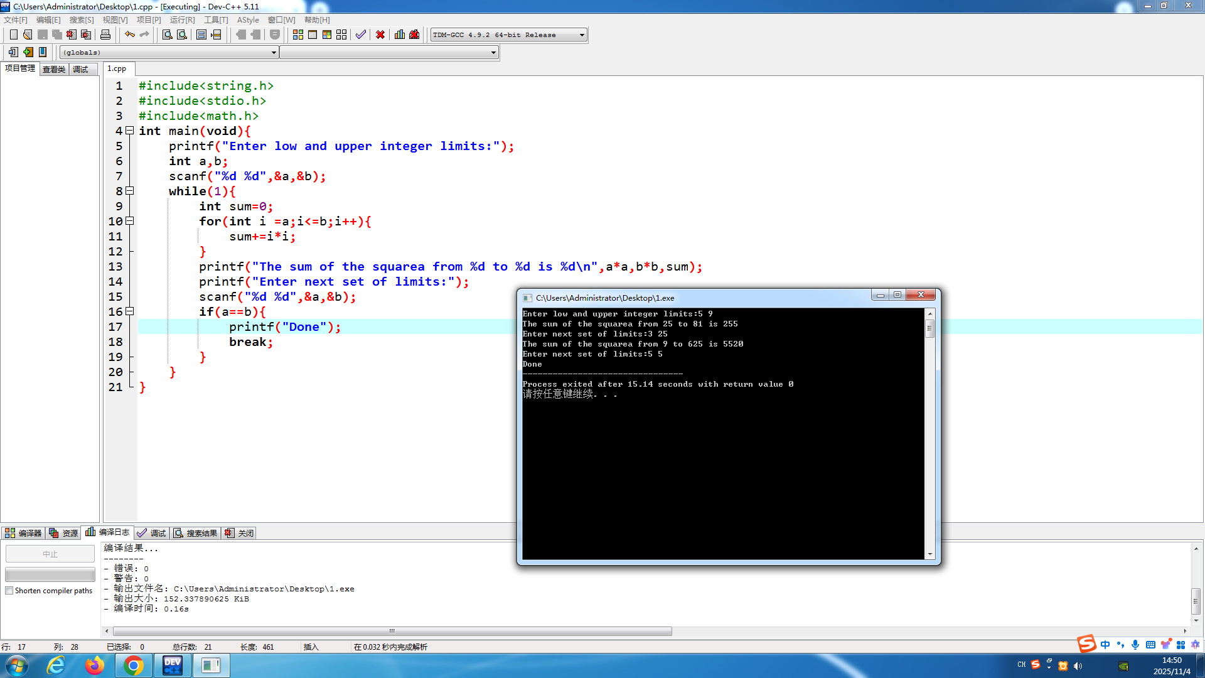This screenshot has height=678, width=1205.
Task: Expand the empty function list dropdown
Action: click(493, 53)
